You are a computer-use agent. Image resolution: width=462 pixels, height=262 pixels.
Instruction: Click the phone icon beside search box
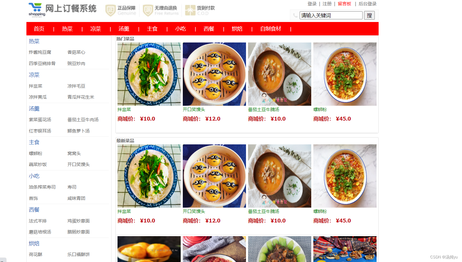click(x=295, y=15)
